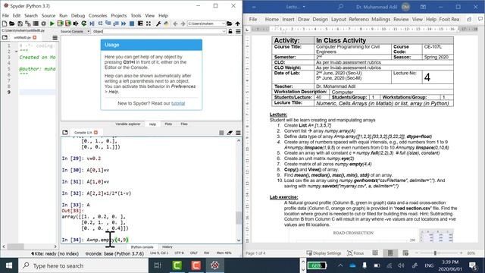Open the Spyder Tools menu
485x273 pixels.
pos(136,15)
